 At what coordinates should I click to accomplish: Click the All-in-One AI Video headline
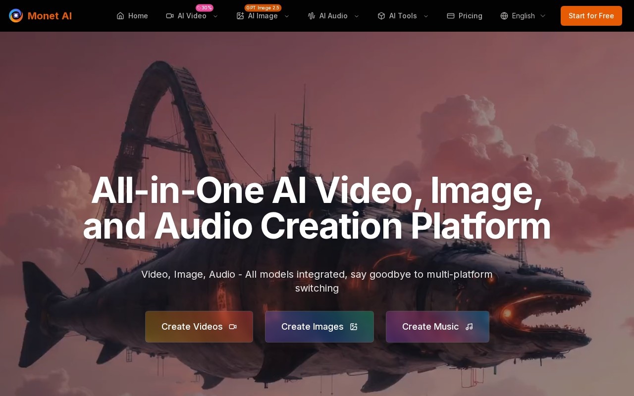[317, 208]
